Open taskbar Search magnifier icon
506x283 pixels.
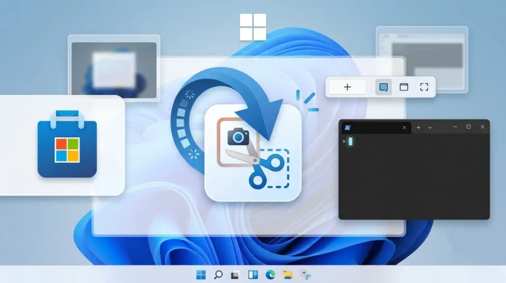219,275
